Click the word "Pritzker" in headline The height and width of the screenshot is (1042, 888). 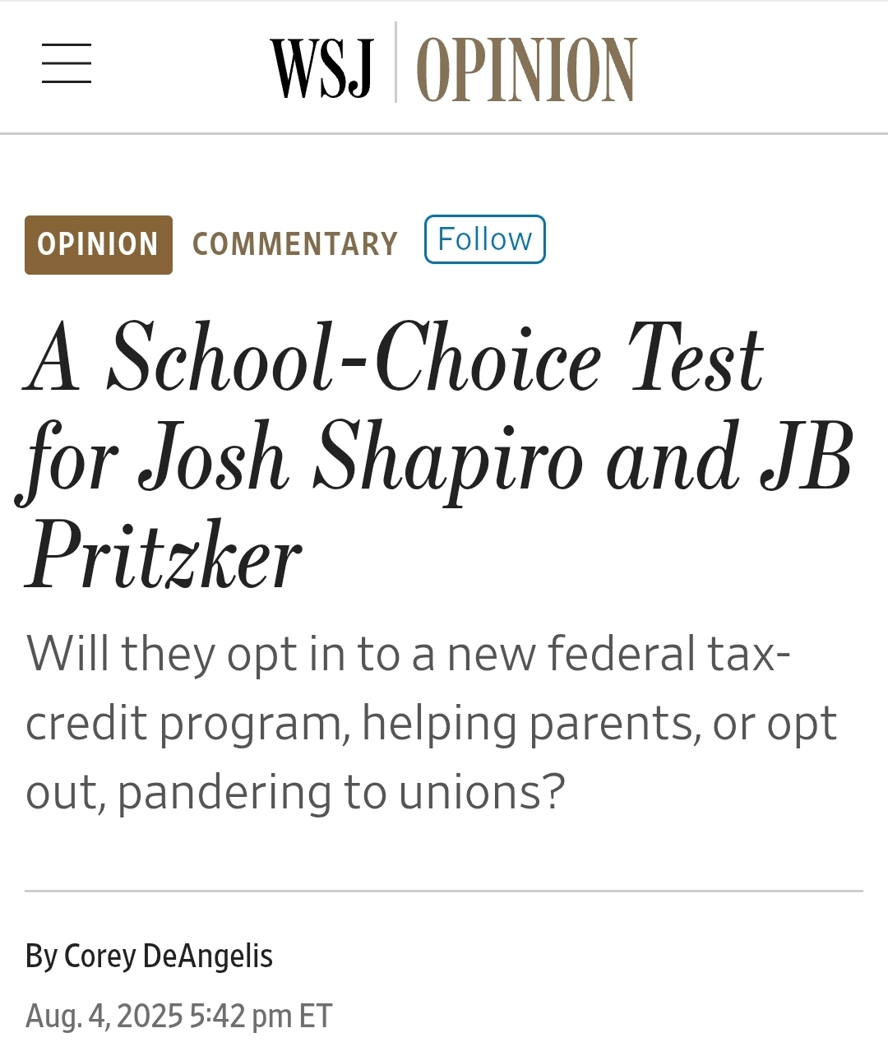[x=164, y=558]
